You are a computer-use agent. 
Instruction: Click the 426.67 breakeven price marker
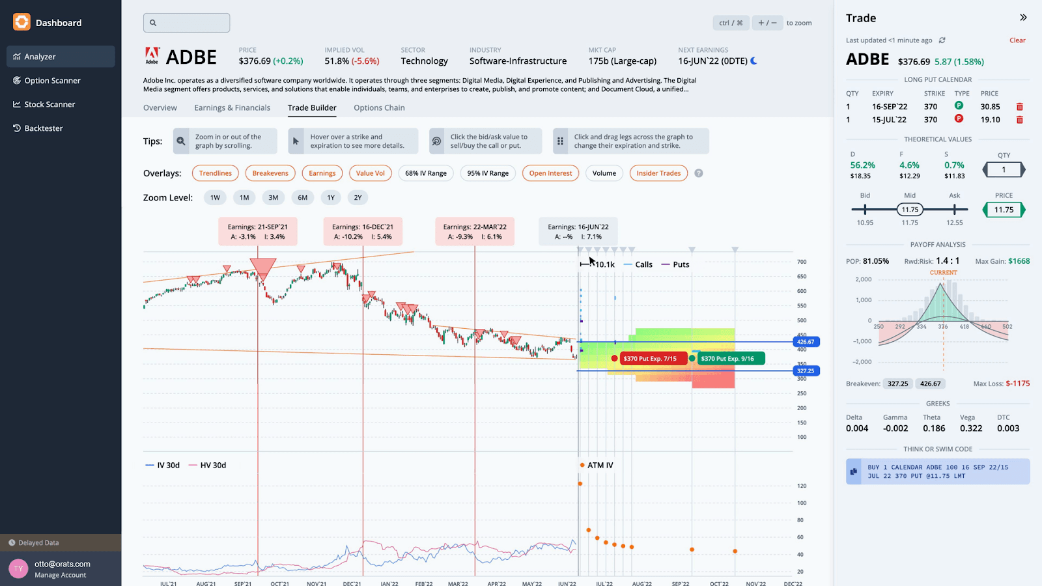806,342
